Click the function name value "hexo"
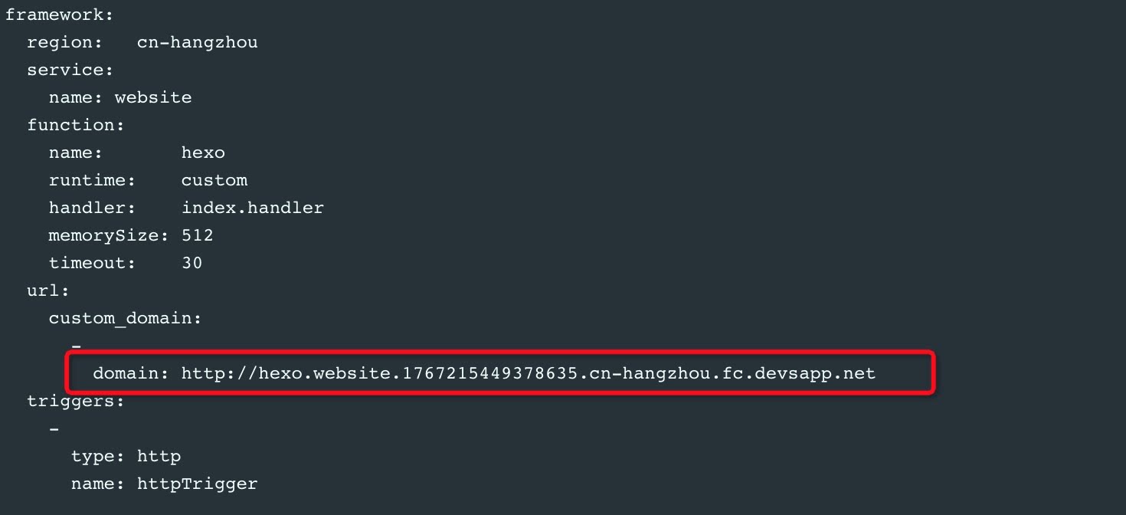 pyautogui.click(x=203, y=153)
